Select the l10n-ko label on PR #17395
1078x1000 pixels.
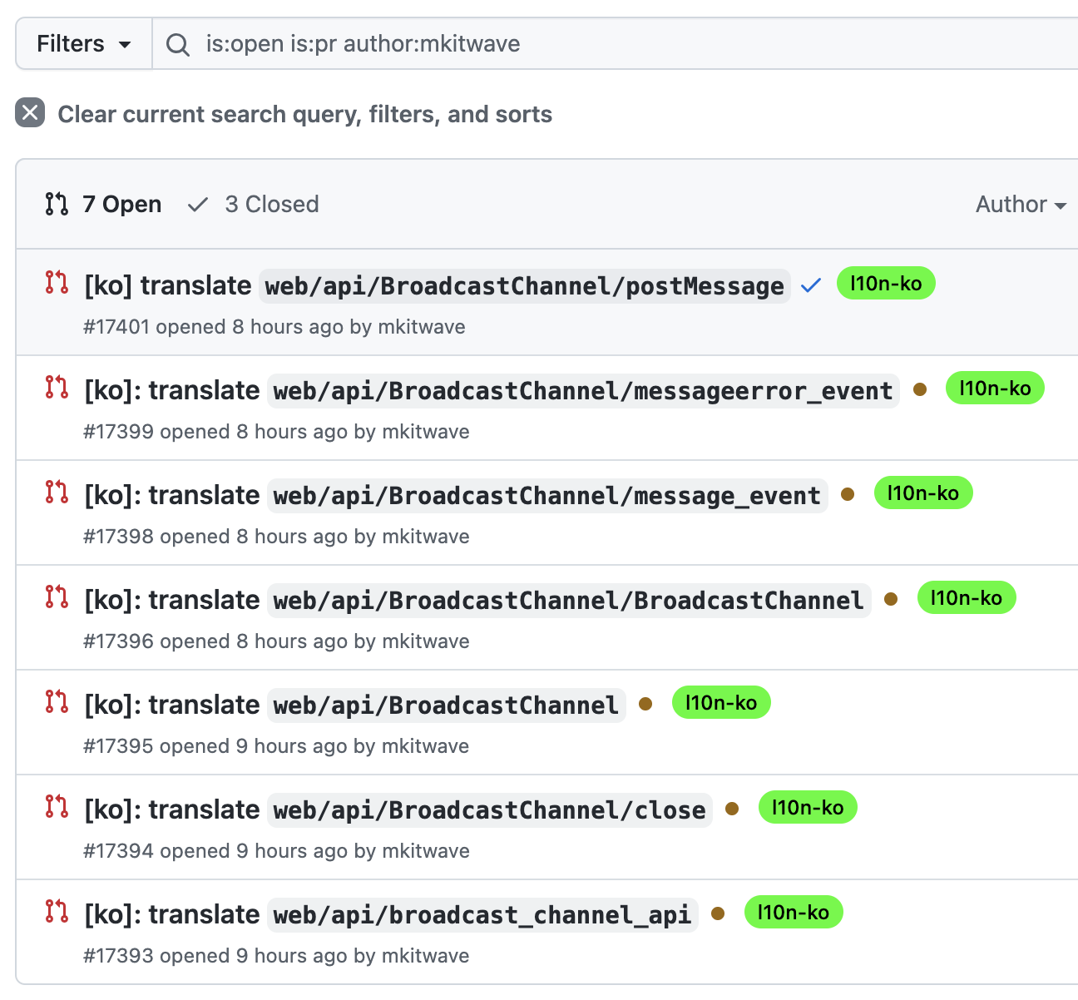[720, 703]
